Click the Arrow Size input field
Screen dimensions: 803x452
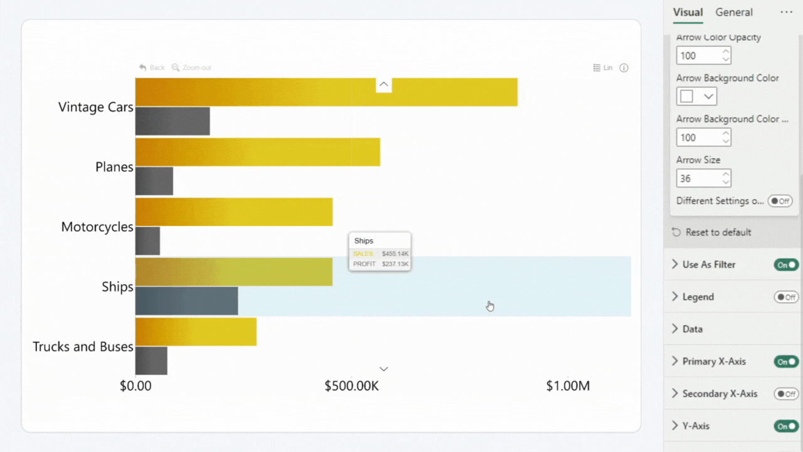[698, 178]
